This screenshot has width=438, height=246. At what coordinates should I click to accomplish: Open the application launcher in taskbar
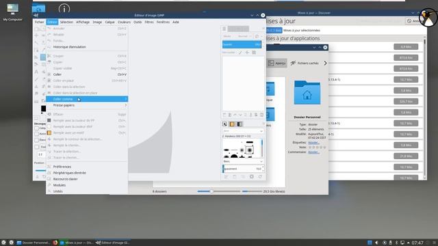[x=3, y=243]
